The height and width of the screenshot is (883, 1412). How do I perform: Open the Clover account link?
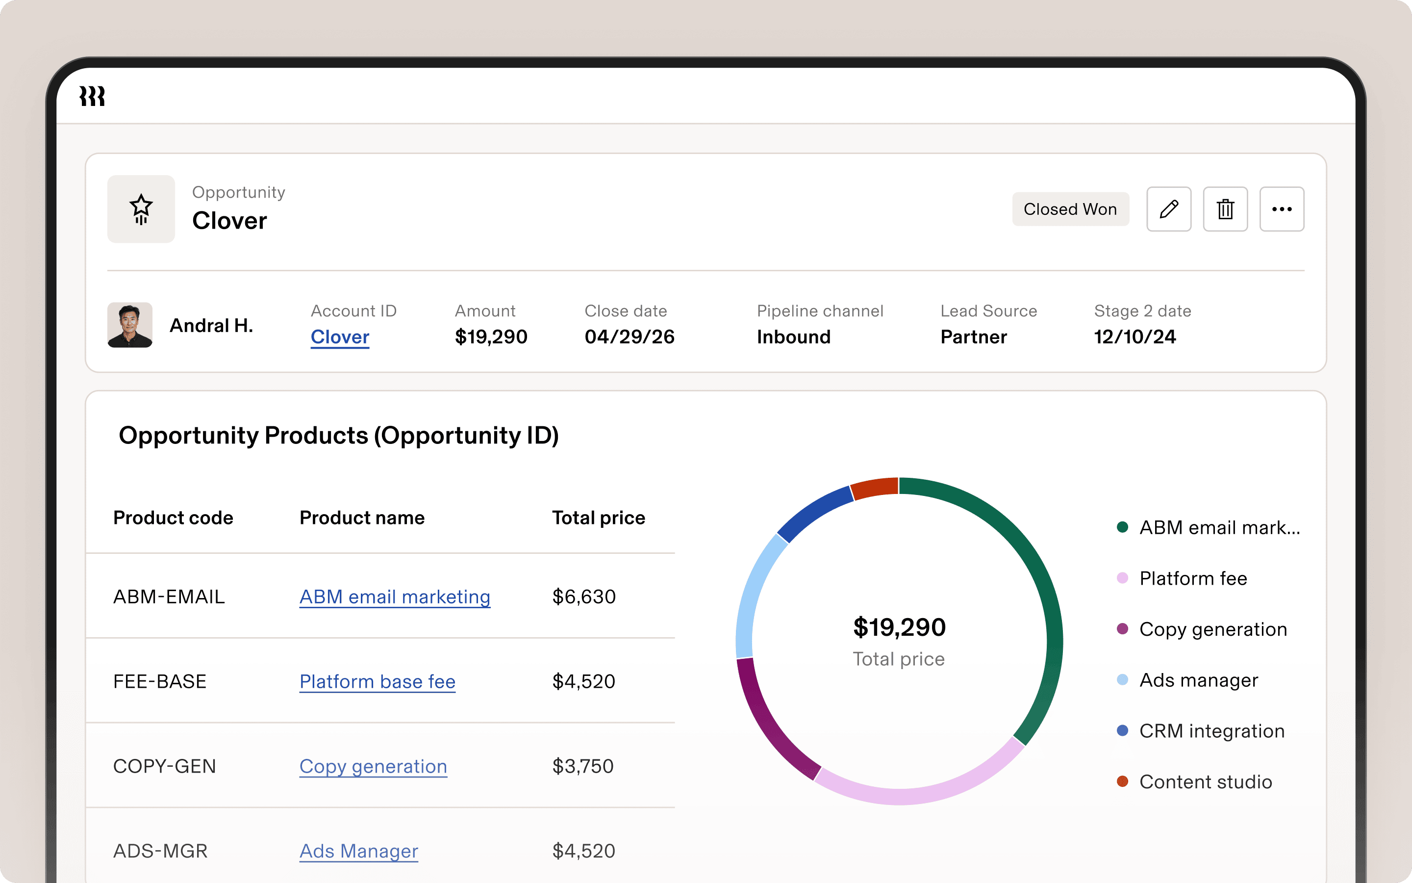click(x=340, y=337)
